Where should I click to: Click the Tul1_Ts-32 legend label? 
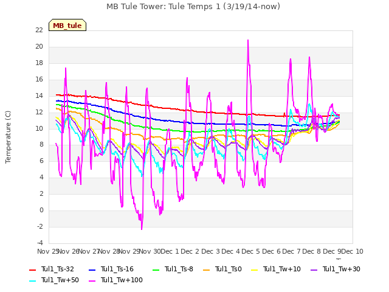pos(58,269)
